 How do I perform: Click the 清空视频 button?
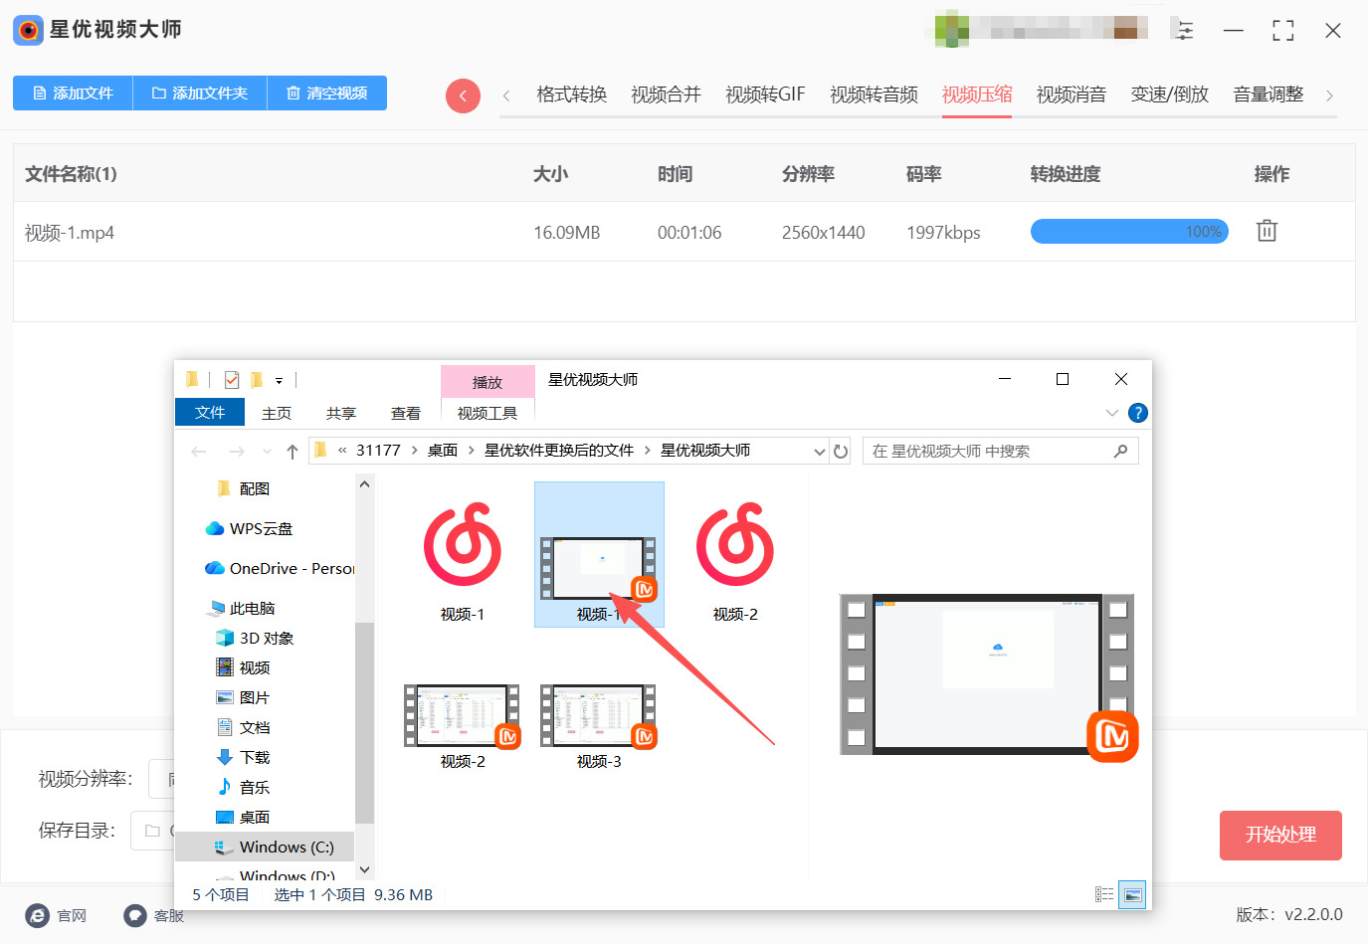pyautogui.click(x=327, y=93)
